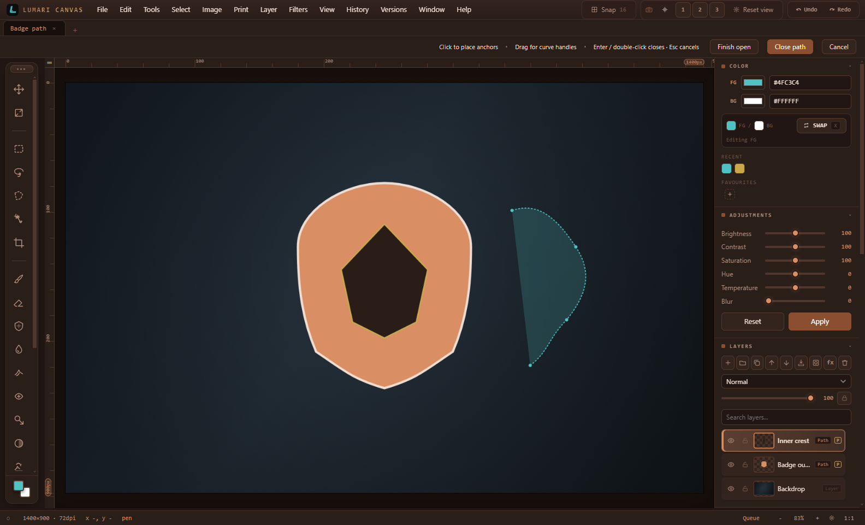The image size is (865, 525).
Task: Click the Undo button
Action: coord(807,10)
